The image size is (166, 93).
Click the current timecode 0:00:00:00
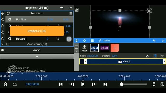(32, 84)
